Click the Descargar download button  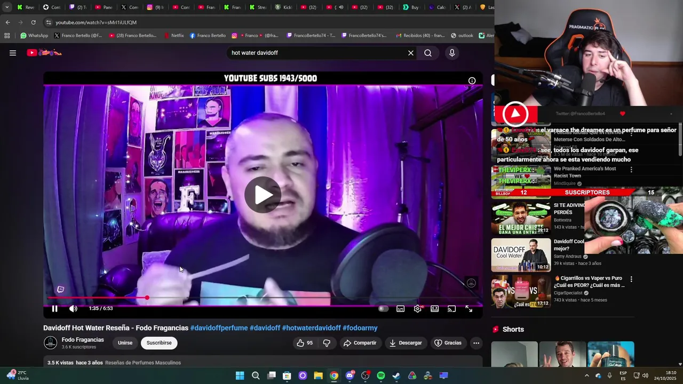pos(405,343)
